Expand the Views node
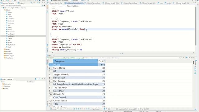Image resolution: width=199 pixels, height=112 pixels. pos(3,49)
